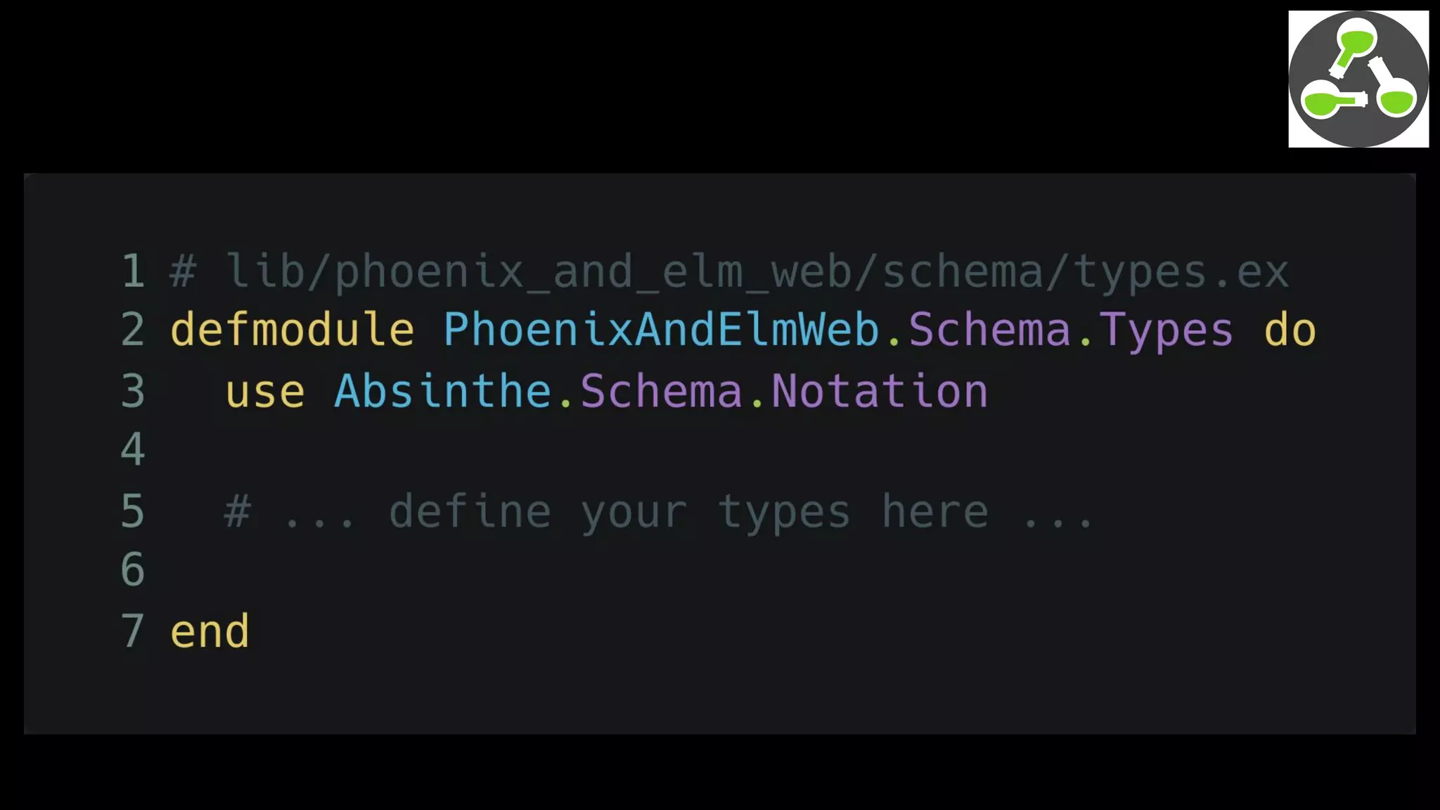Click line number 6 in gutter

[x=132, y=570]
